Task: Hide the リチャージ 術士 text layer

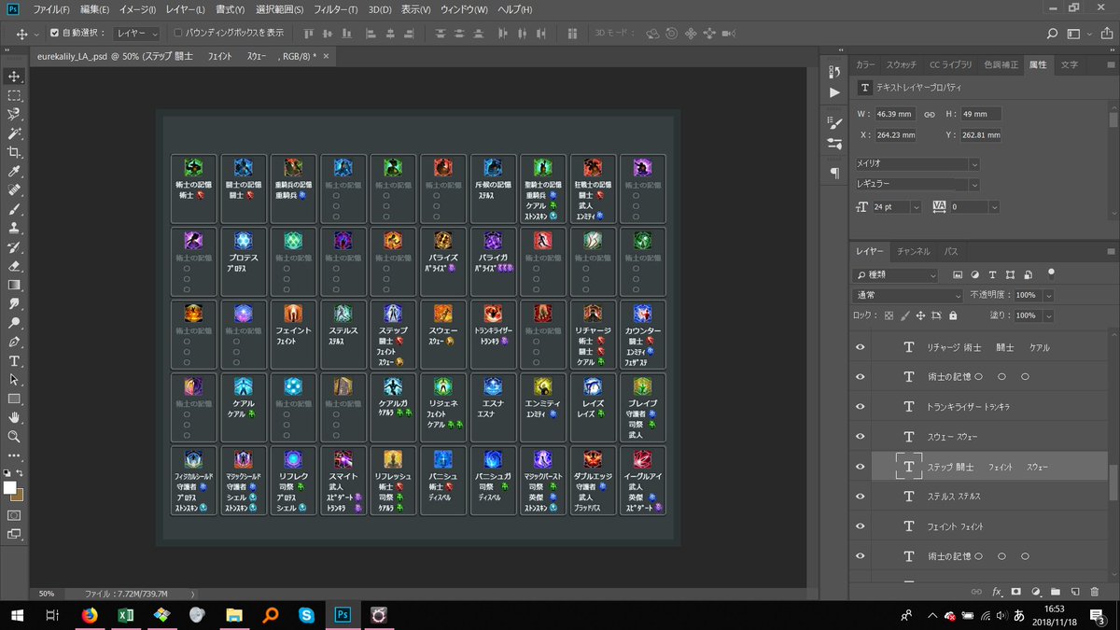Action: pos(860,347)
